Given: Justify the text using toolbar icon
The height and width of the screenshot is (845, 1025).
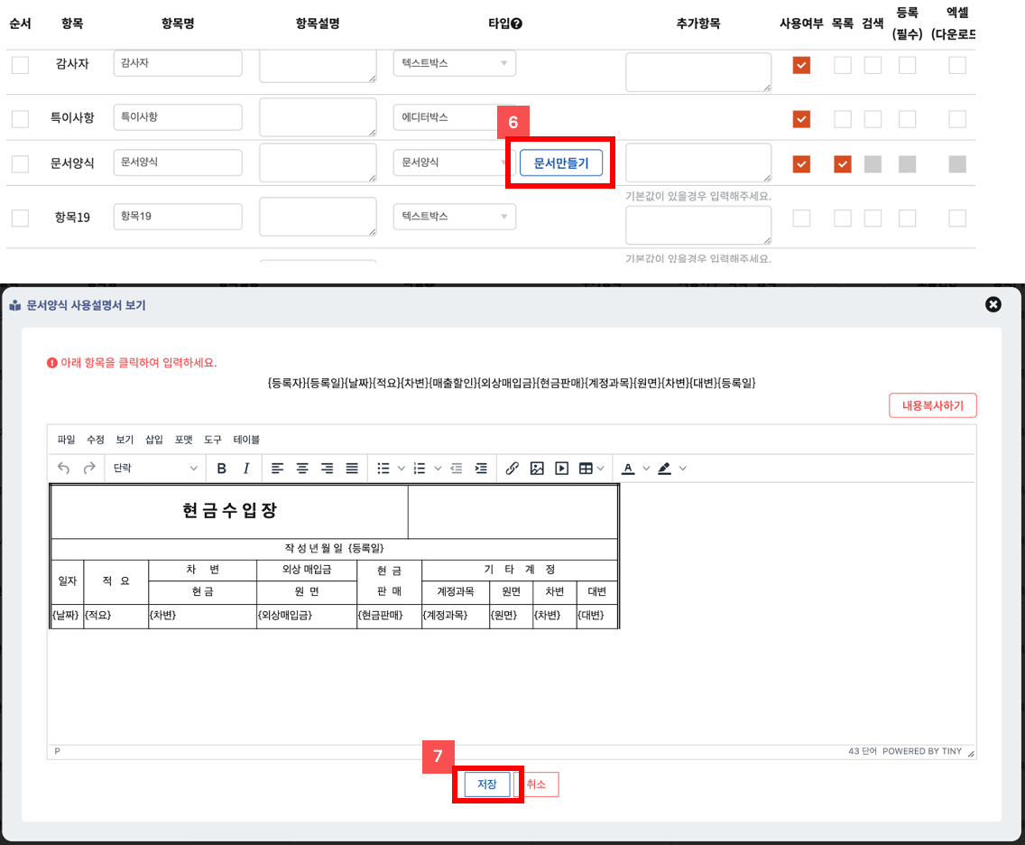Looking at the screenshot, I should (x=352, y=469).
